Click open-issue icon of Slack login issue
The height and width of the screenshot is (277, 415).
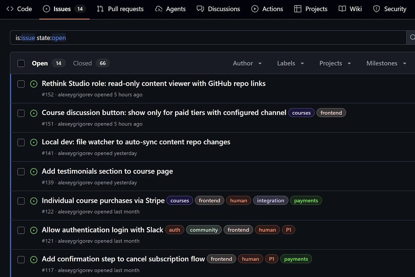34,230
